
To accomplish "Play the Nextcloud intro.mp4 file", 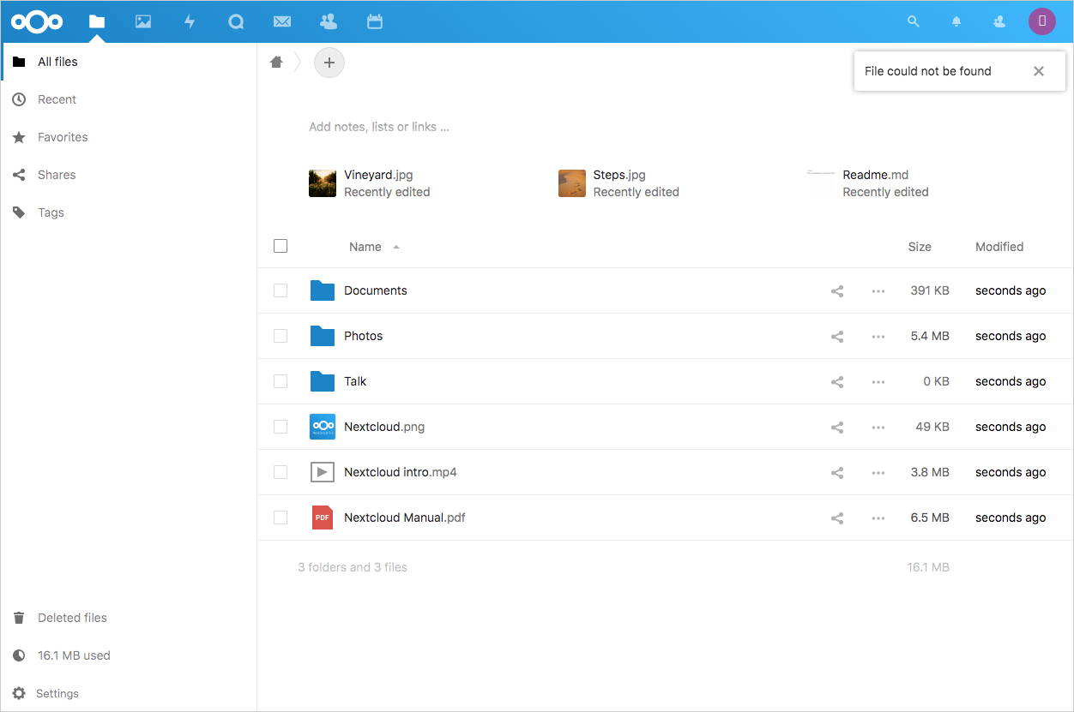I will point(401,472).
